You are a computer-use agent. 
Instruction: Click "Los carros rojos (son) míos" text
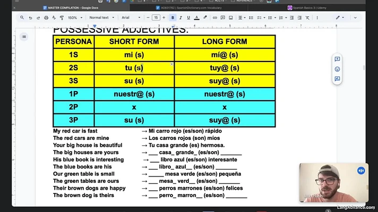point(184,138)
